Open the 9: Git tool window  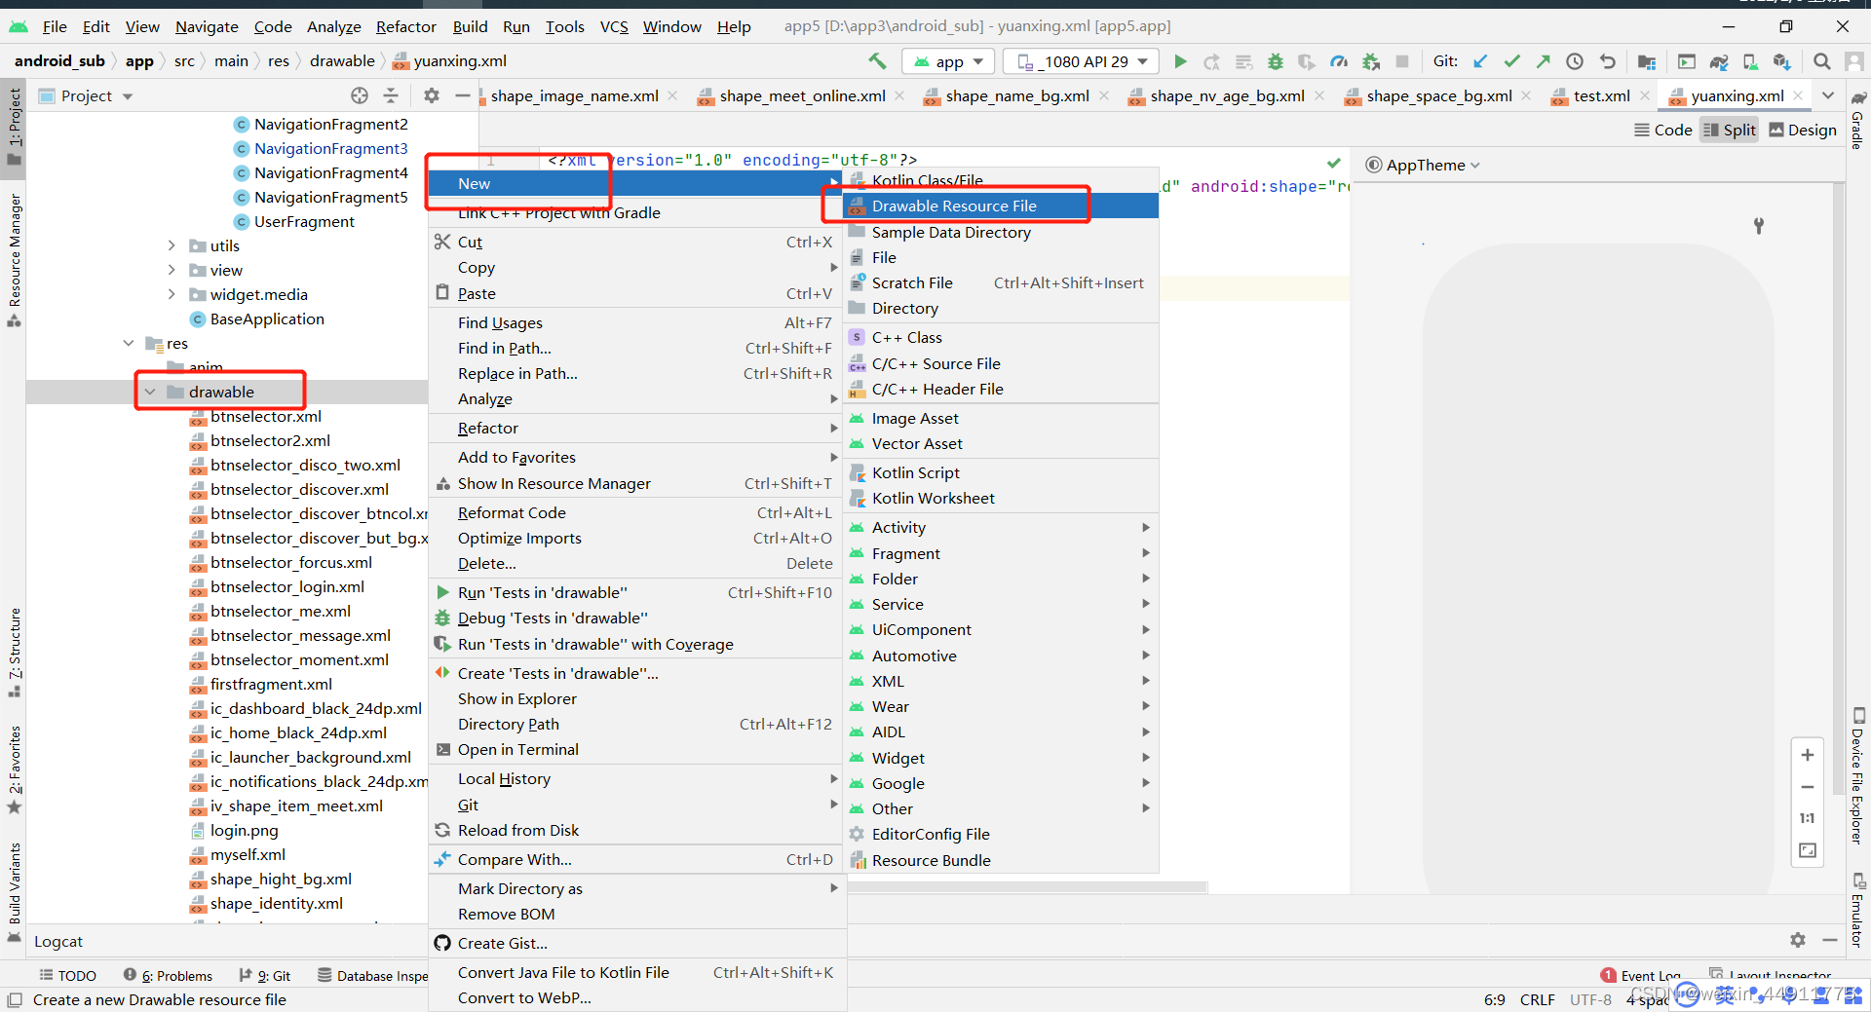pyautogui.click(x=265, y=975)
